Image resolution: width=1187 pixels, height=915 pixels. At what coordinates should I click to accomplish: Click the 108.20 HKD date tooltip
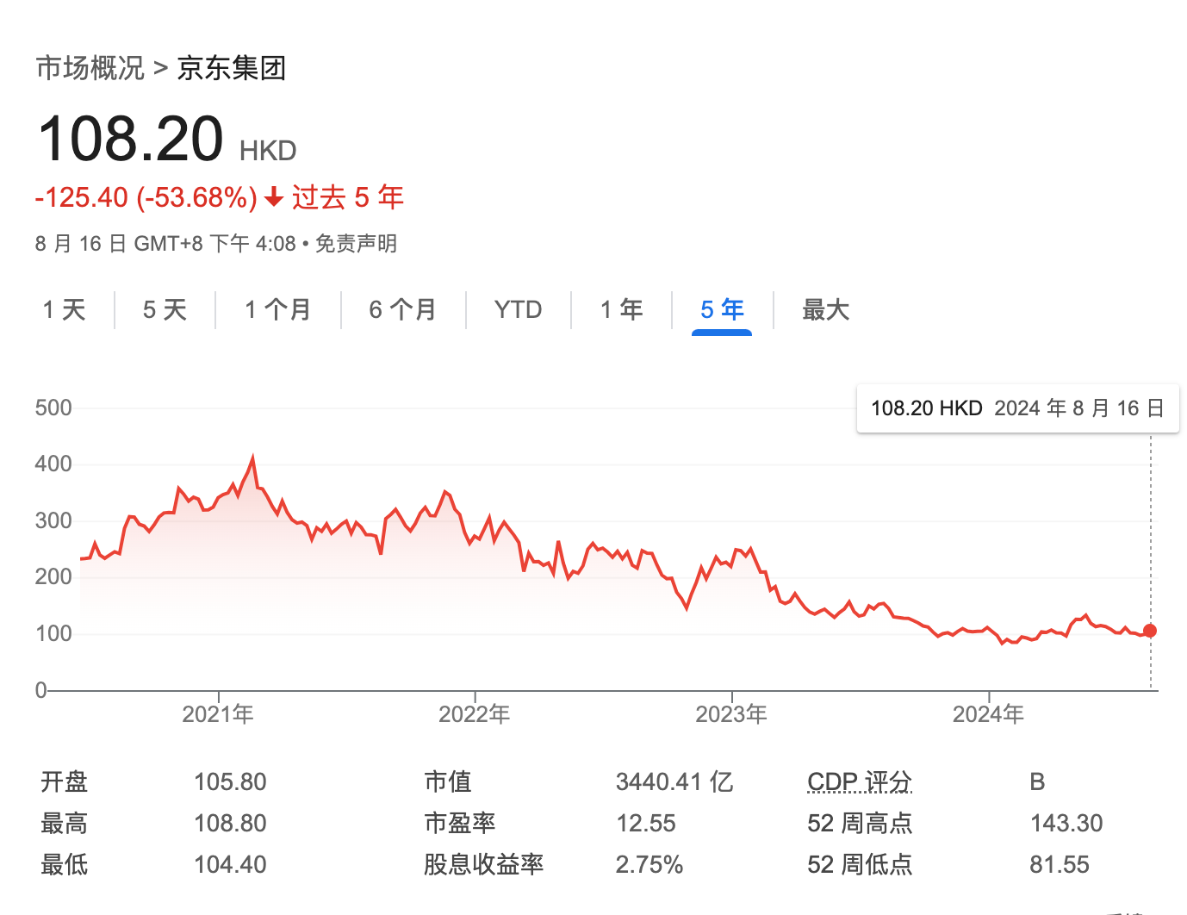(x=1017, y=408)
